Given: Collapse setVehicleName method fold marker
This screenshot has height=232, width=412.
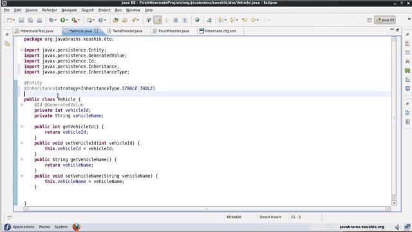Looking at the screenshot, I should [x=22, y=176].
